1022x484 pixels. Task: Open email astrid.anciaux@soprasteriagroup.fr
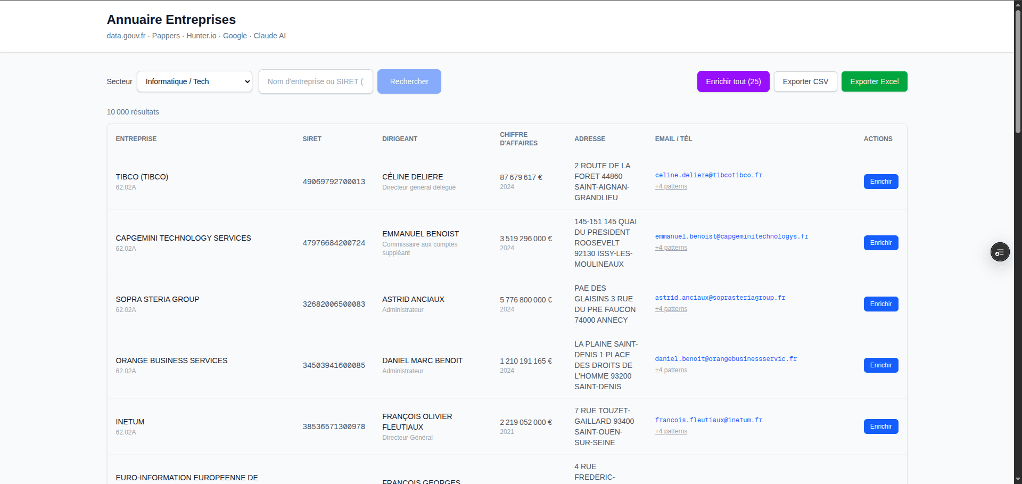(x=720, y=298)
